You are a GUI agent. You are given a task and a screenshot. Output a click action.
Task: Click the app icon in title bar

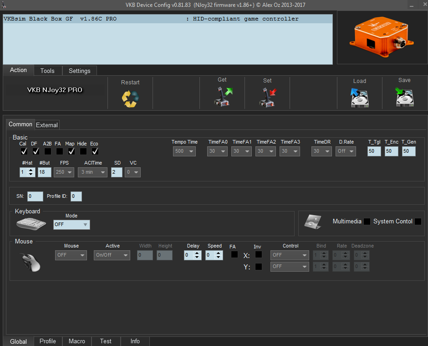[3, 5]
